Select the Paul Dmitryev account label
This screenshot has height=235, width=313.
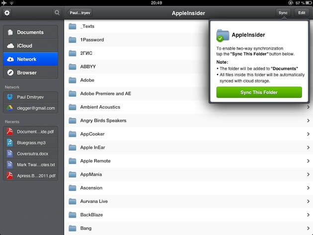tap(30, 97)
